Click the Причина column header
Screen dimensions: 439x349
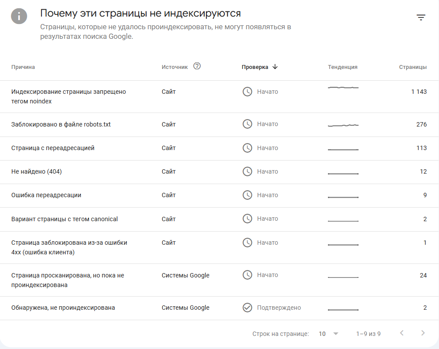coord(23,67)
